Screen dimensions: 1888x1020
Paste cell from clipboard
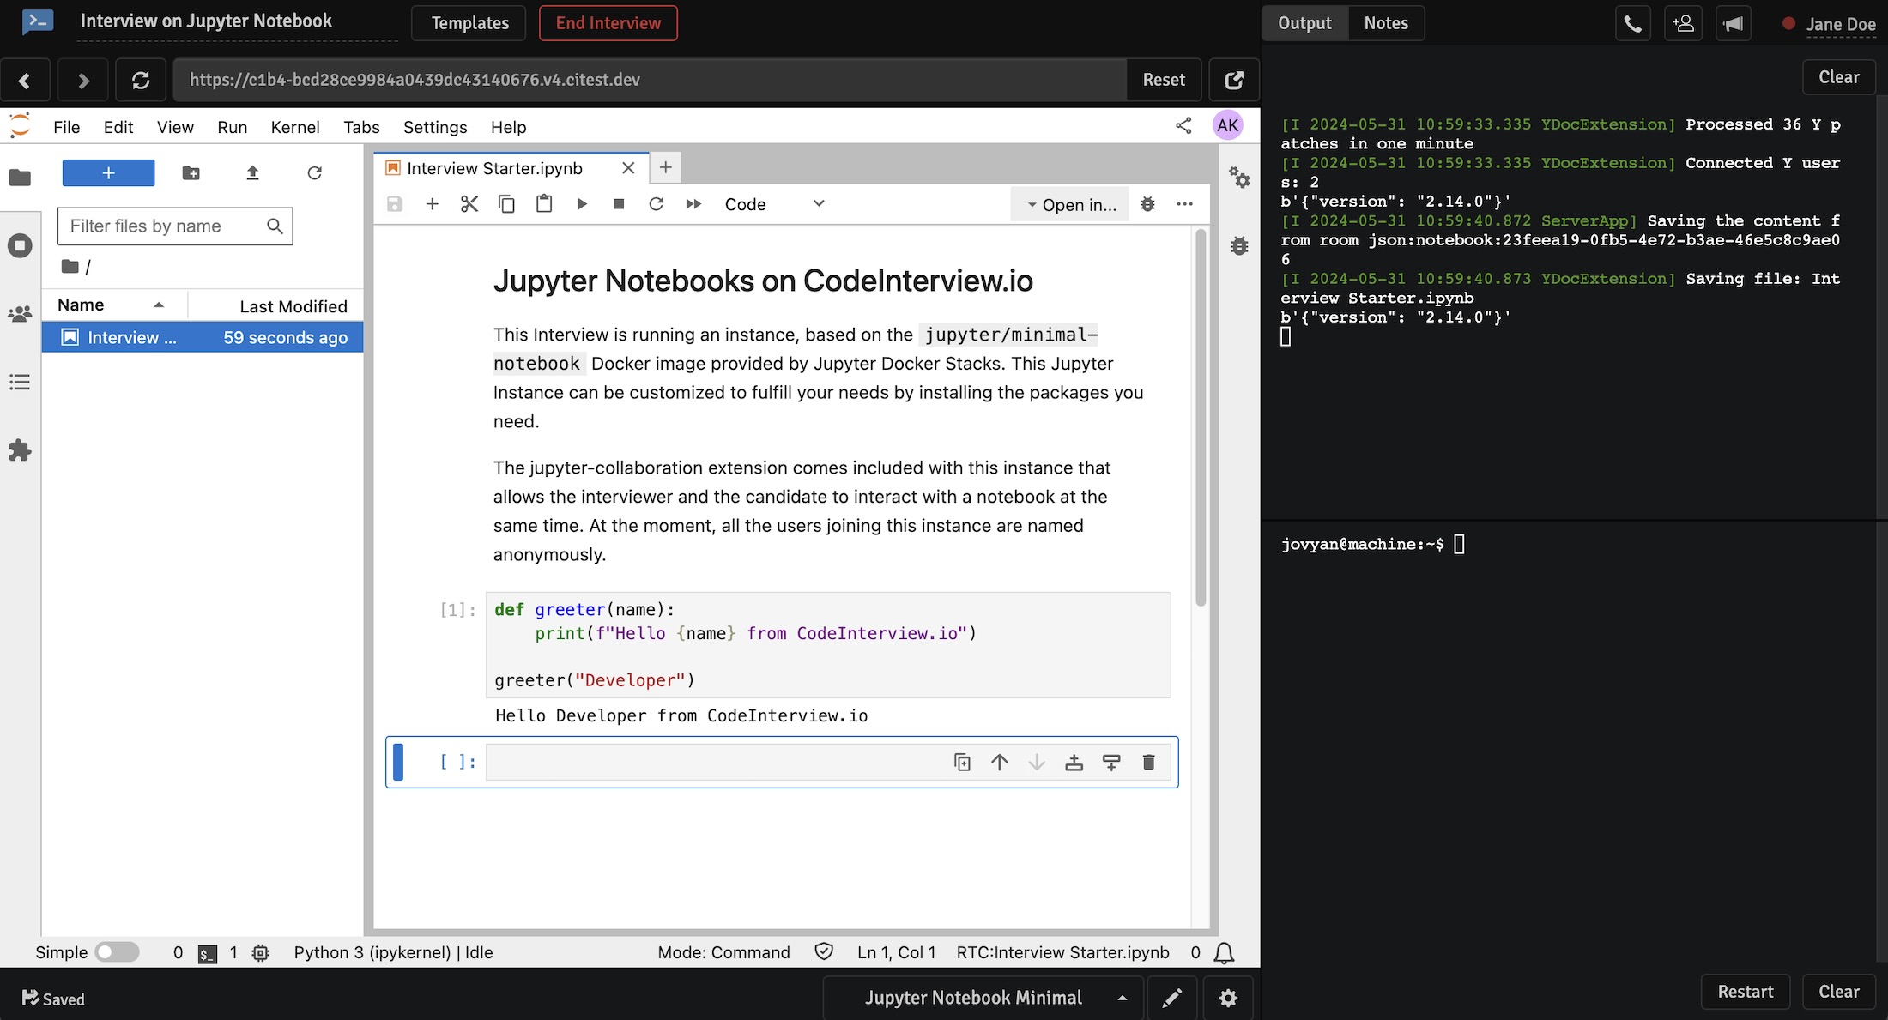coord(544,204)
